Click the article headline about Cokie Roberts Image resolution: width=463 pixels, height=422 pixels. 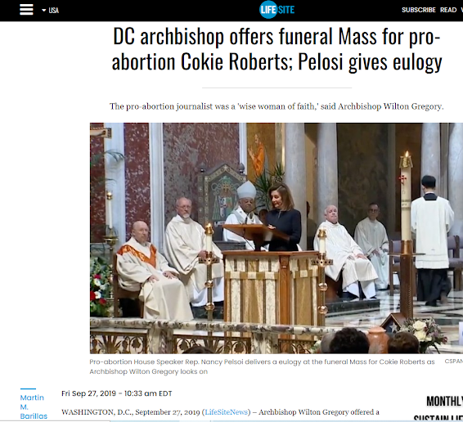(x=276, y=49)
